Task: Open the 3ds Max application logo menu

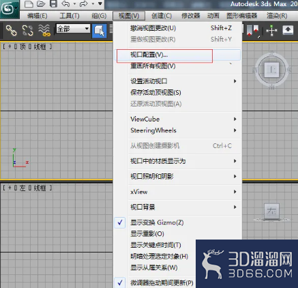Action: (9, 9)
